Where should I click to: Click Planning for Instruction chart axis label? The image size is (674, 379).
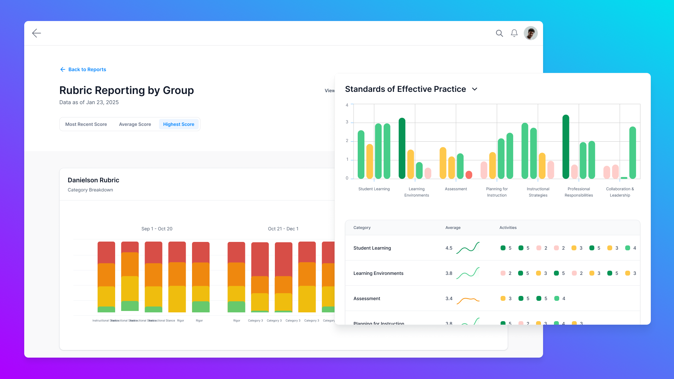[x=497, y=192]
